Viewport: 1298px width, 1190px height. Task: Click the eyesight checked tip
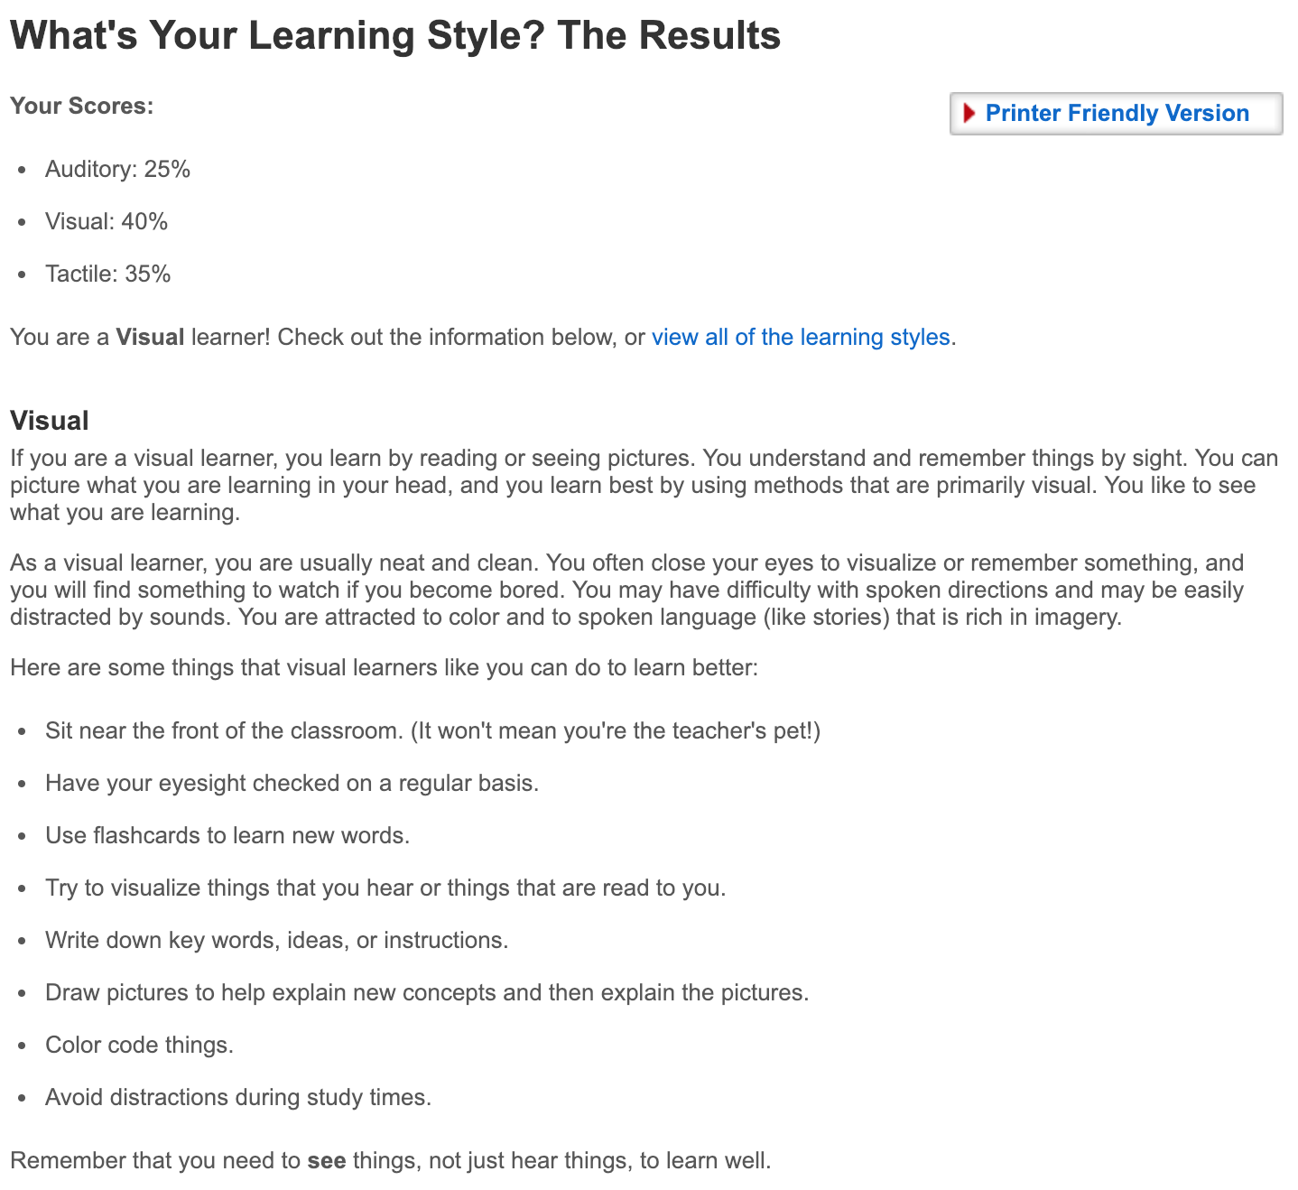click(292, 783)
